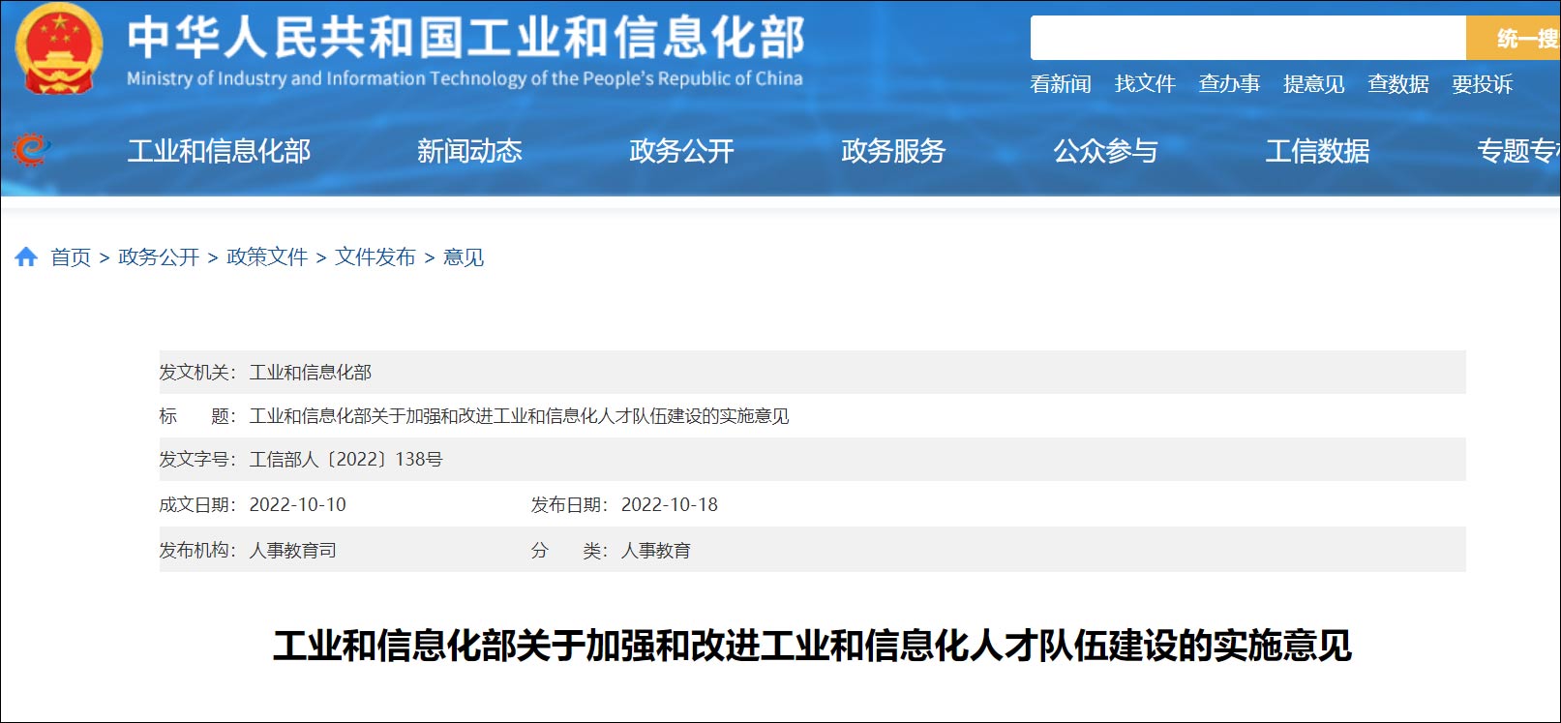Focus the site search input box
The image size is (1561, 723).
[1248, 38]
